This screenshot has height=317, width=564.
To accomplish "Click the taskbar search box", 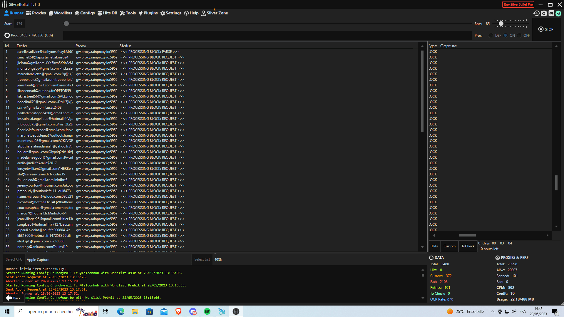I will 56,311.
